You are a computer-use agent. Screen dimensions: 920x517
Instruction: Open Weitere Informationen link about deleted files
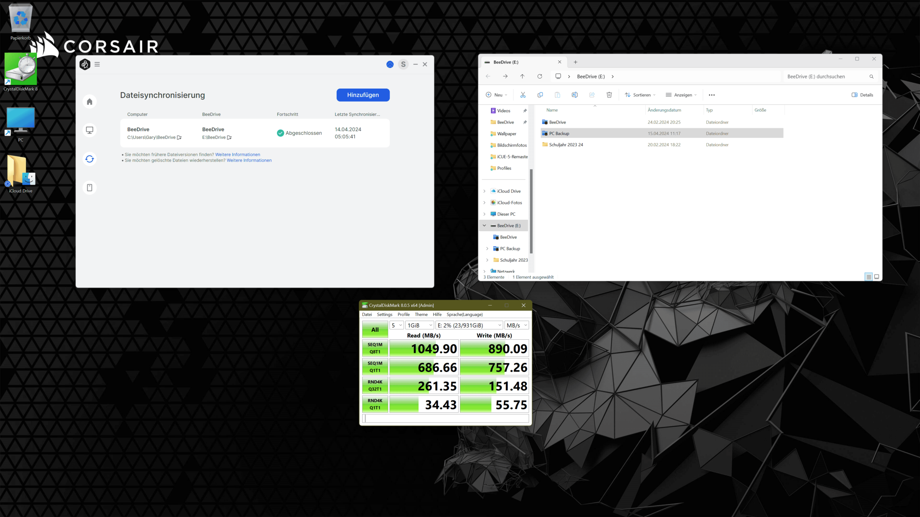point(249,160)
